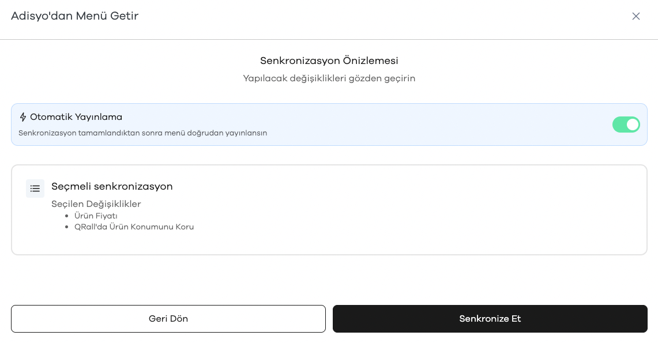Click the horizontal divider under the dialog title
Image resolution: width=658 pixels, height=343 pixels.
329,39
